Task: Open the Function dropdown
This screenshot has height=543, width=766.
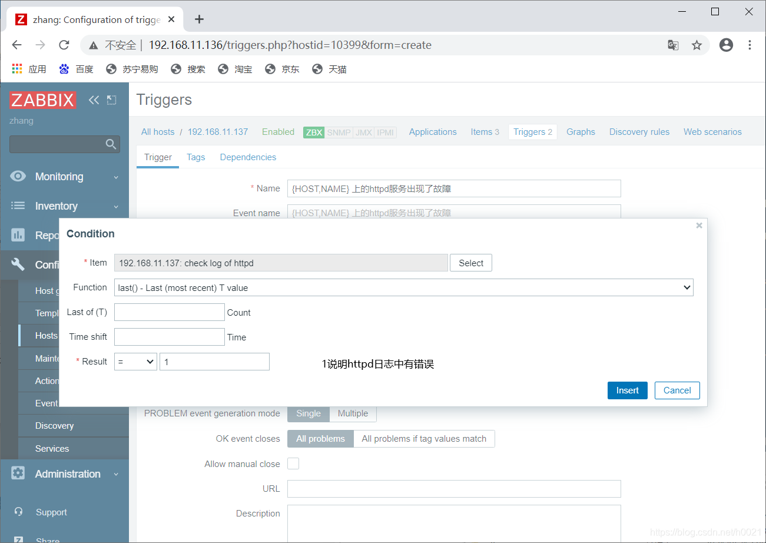Action: pos(404,287)
